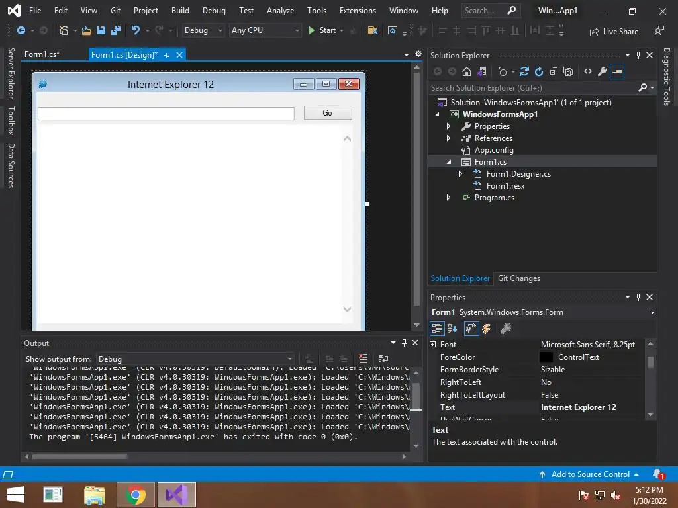Screen dimensions: 678x508
Task: Toggle Categorized view in Properties panel
Action: pyautogui.click(x=437, y=329)
